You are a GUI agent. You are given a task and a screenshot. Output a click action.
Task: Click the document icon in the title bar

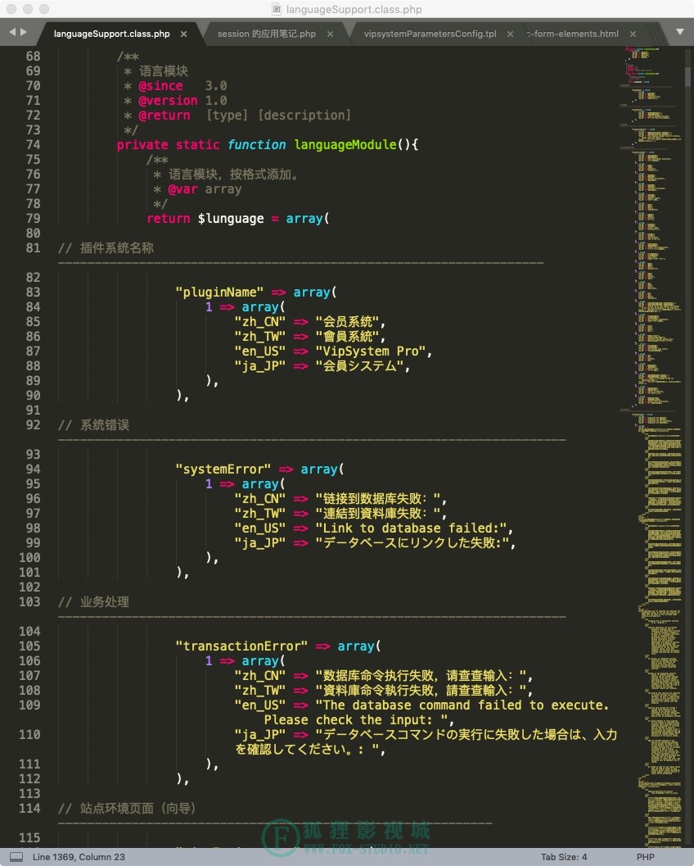[x=277, y=9]
